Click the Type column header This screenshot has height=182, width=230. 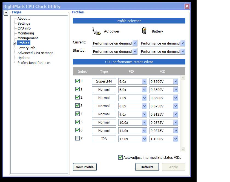[104, 71]
